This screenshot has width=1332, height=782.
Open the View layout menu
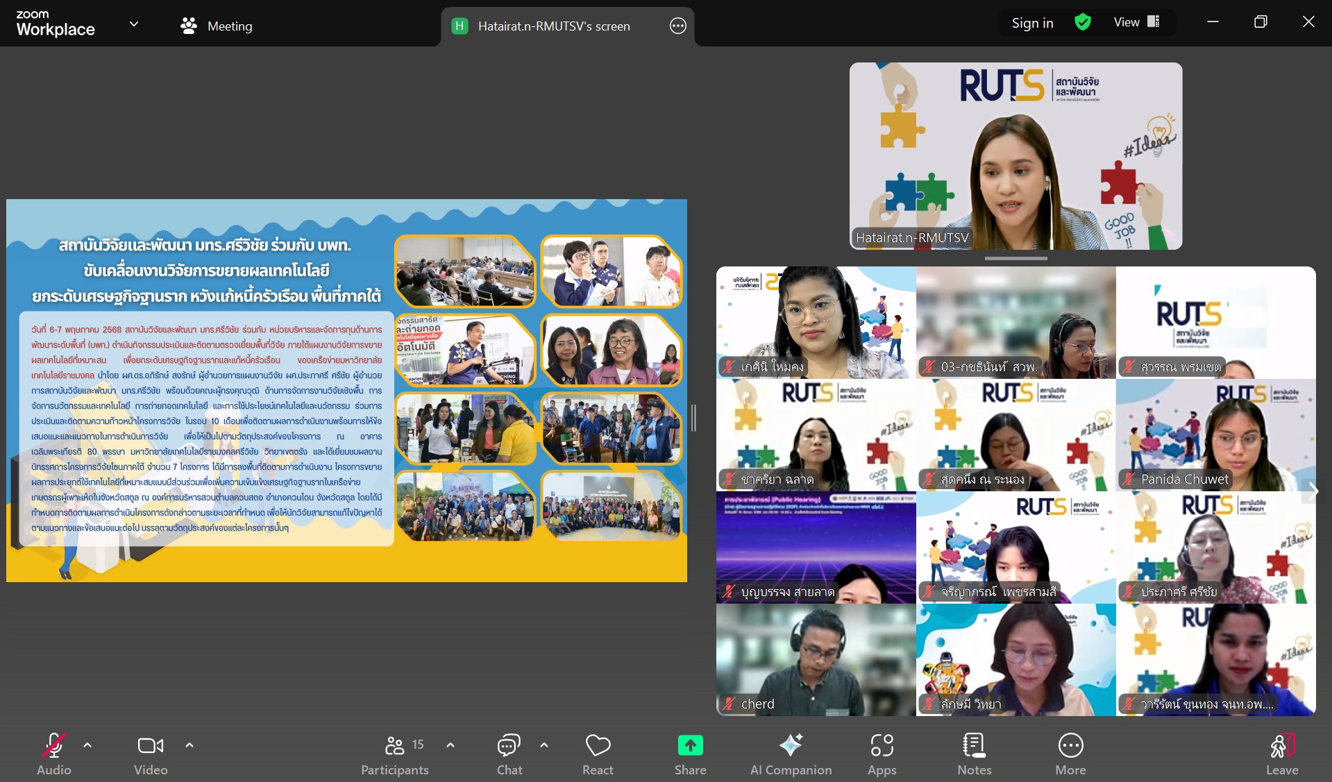point(1136,22)
